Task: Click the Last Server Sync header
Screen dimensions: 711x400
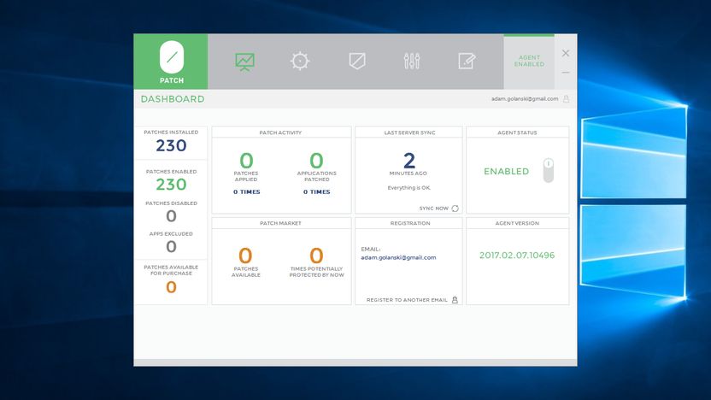Action: click(409, 132)
